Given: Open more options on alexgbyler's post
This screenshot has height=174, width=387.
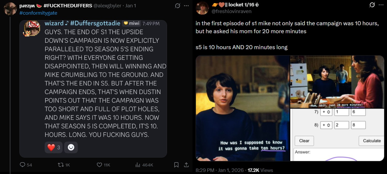Looking at the screenshot, I should (186, 6).
